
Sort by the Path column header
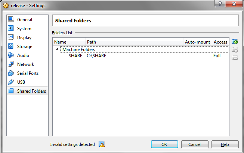pos(134,42)
